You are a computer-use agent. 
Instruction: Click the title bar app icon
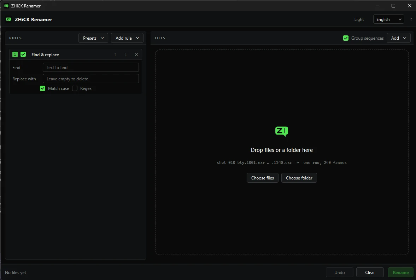pos(6,6)
